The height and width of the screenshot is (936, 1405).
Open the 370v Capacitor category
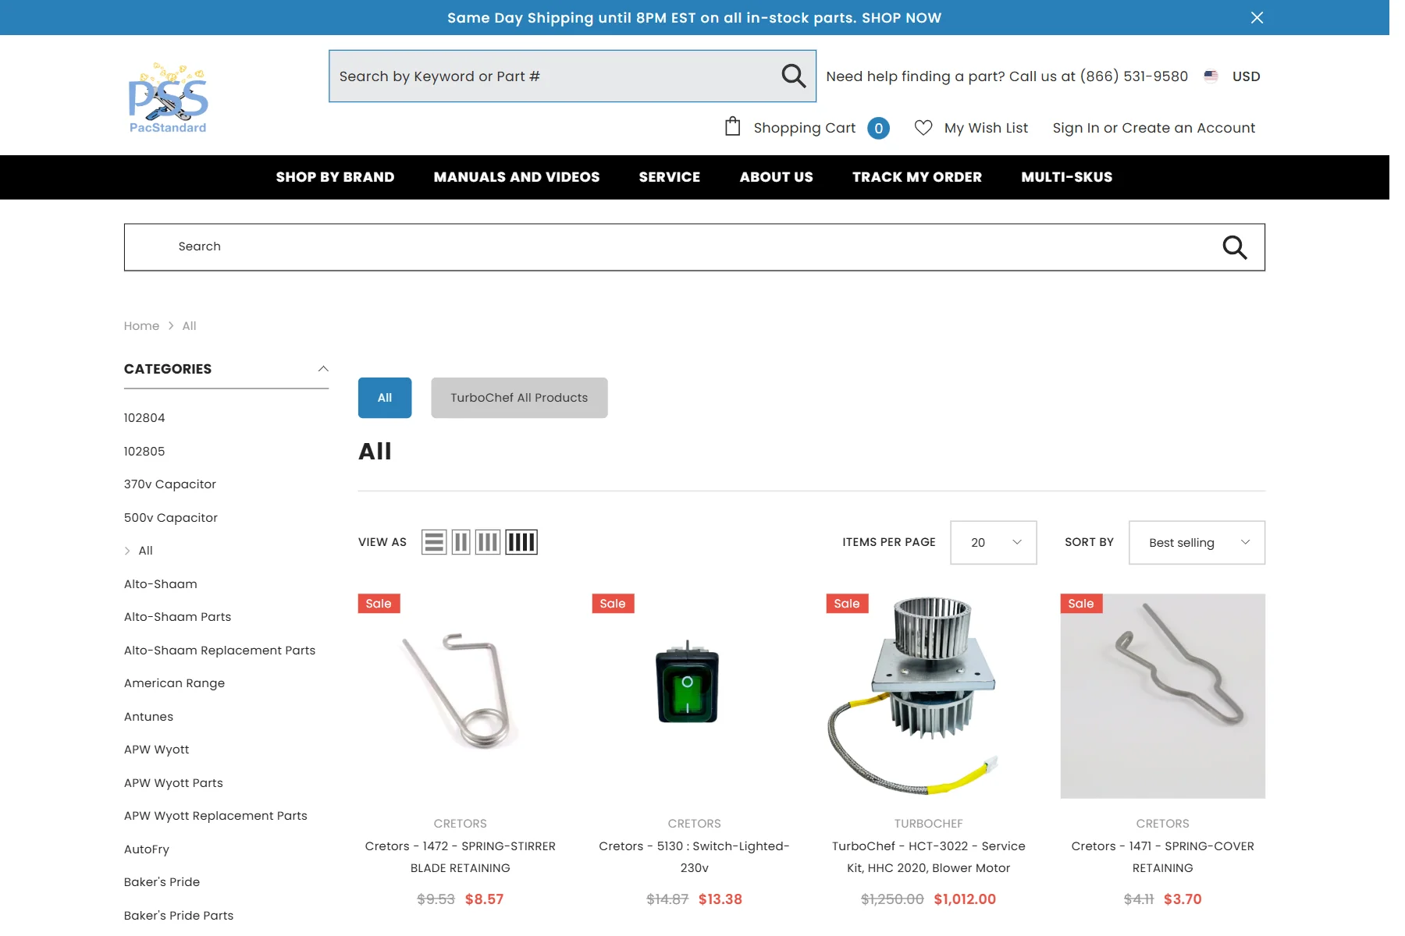click(x=170, y=484)
